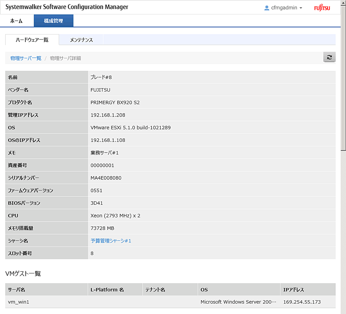Screen dimensions: 346x314
Task: Click the 192.168.1.208 management IP value
Action: point(108,115)
